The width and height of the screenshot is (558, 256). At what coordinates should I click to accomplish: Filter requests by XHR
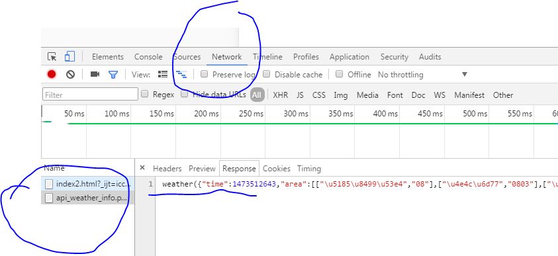coord(281,95)
